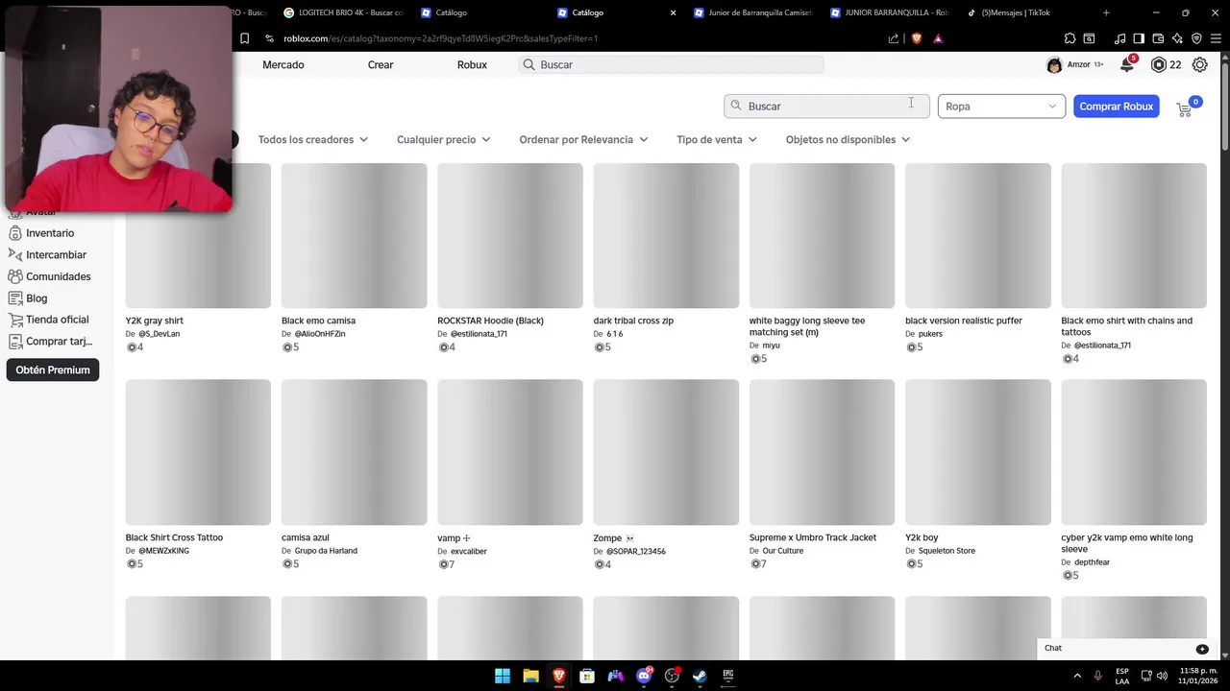The width and height of the screenshot is (1230, 691).
Task: Open the browser extensions puzzle icon
Action: tap(1070, 38)
